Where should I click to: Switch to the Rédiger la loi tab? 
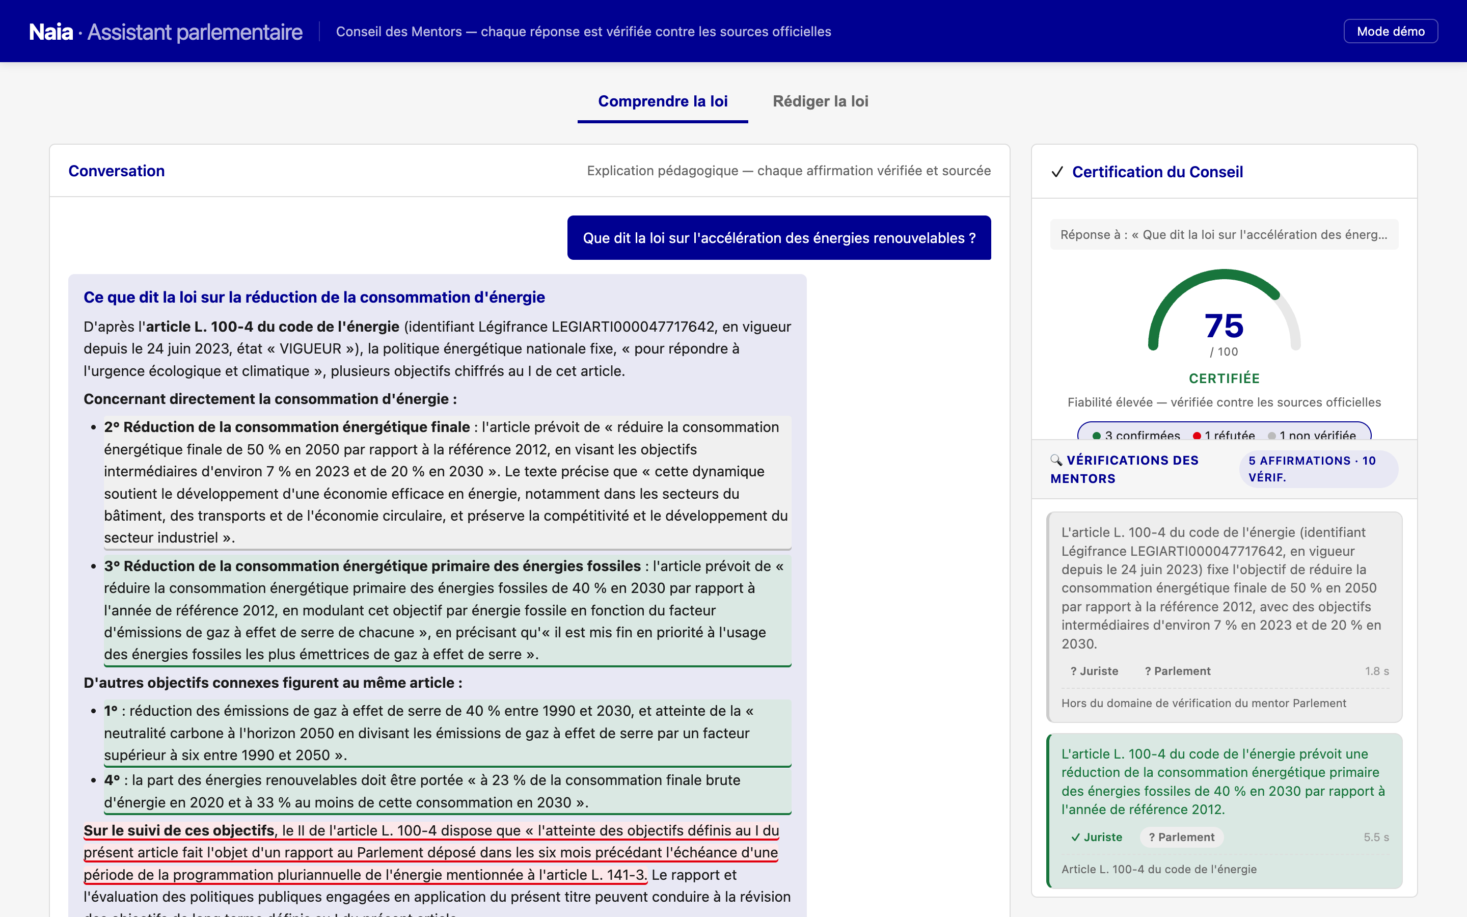(820, 101)
